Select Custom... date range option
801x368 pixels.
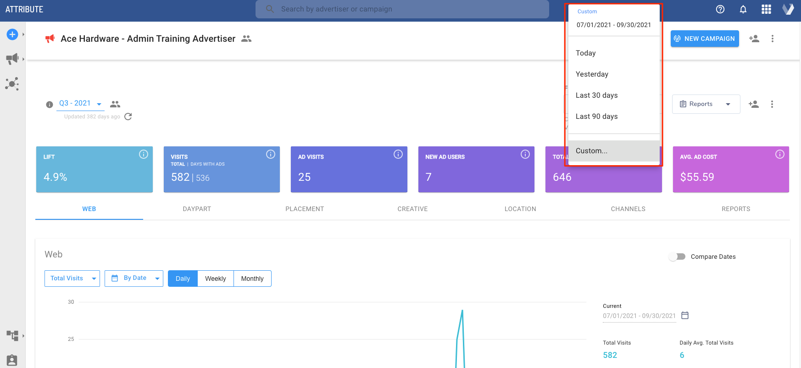coord(591,151)
